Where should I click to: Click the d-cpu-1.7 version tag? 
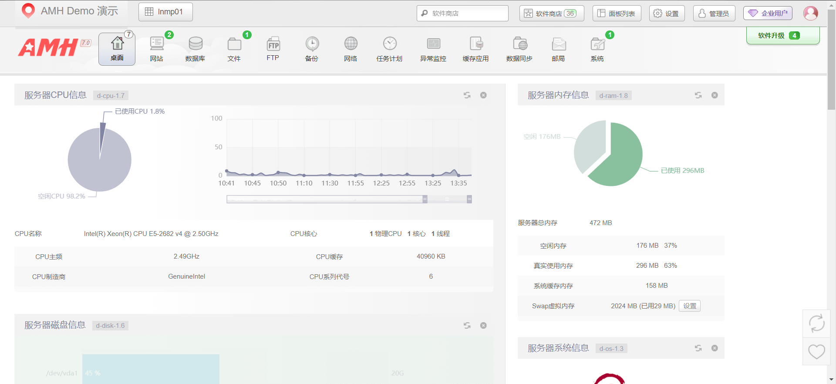click(111, 95)
